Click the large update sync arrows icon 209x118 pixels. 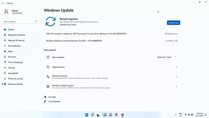pos(51,21)
